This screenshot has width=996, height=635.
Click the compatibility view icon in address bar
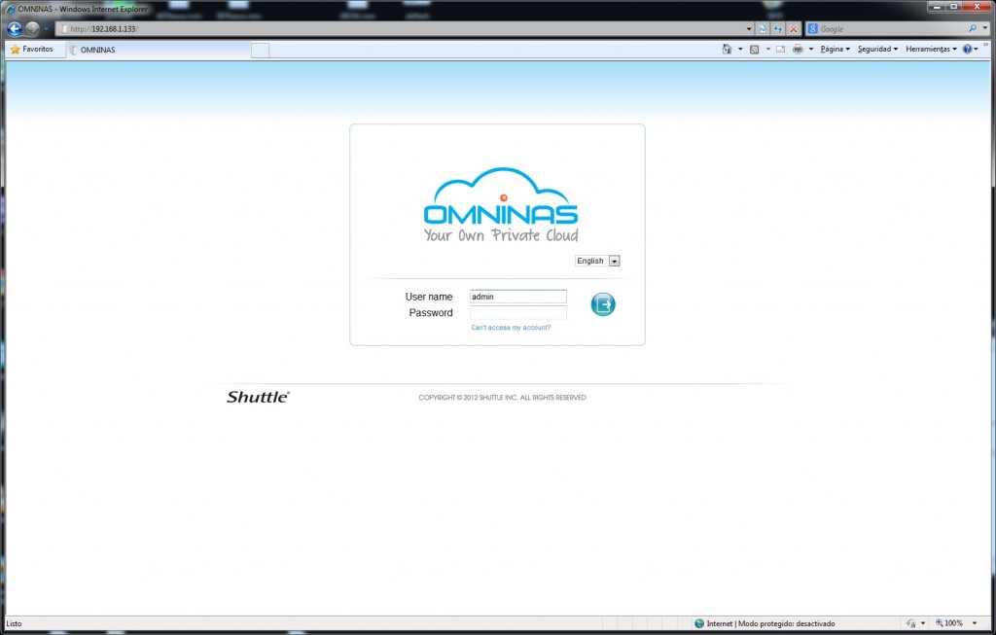click(763, 28)
